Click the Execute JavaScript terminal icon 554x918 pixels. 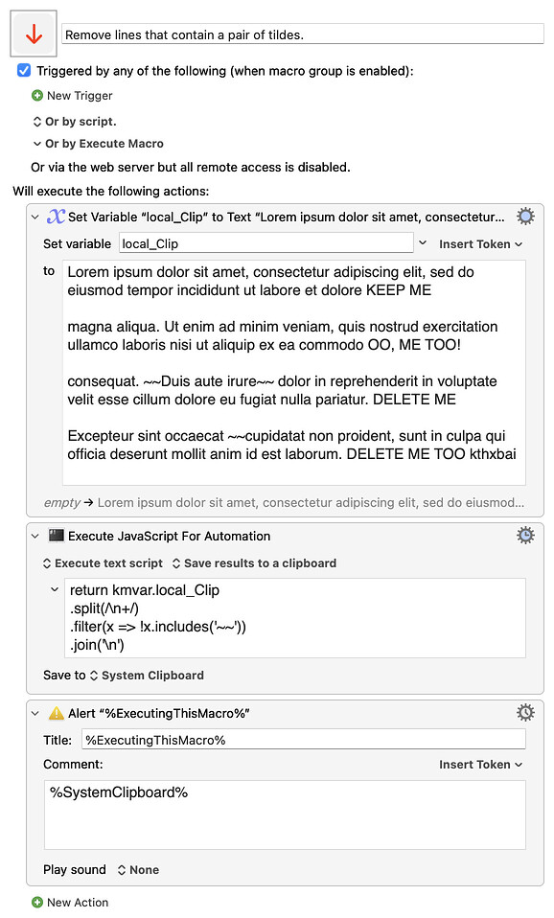tap(57, 535)
